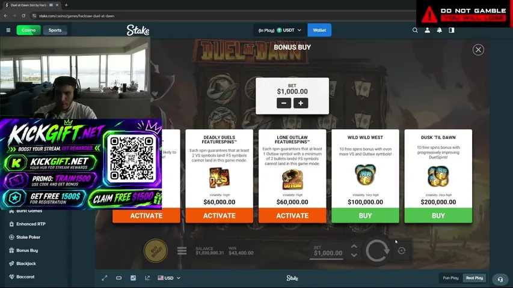Buy the Dusk 'Til Dawn bonus
Image resolution: width=513 pixels, height=288 pixels.
[438, 215]
